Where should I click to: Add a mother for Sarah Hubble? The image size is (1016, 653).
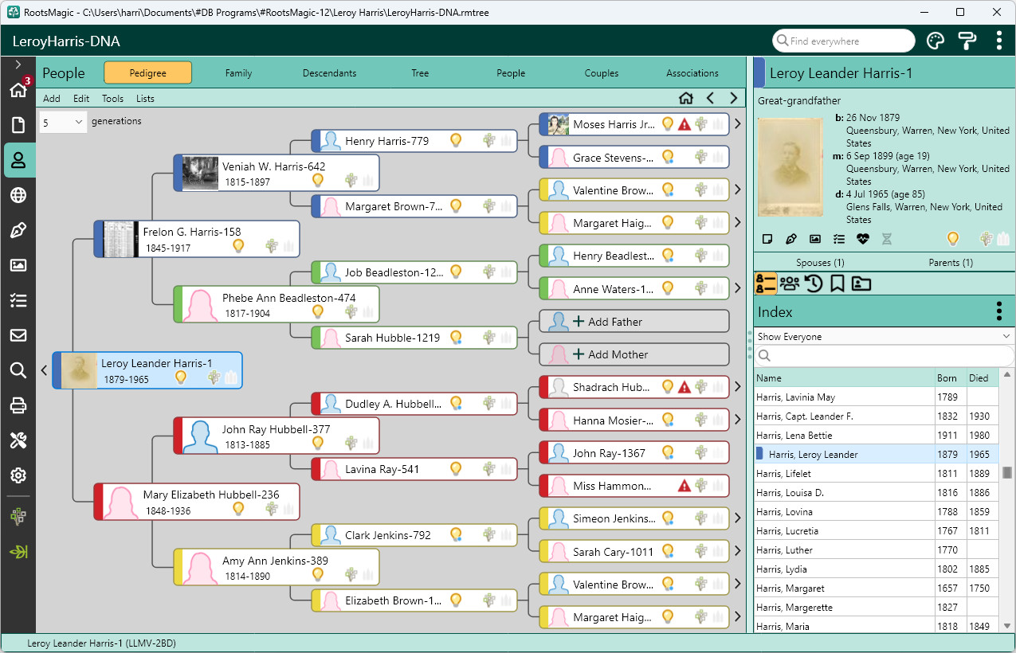pos(634,354)
